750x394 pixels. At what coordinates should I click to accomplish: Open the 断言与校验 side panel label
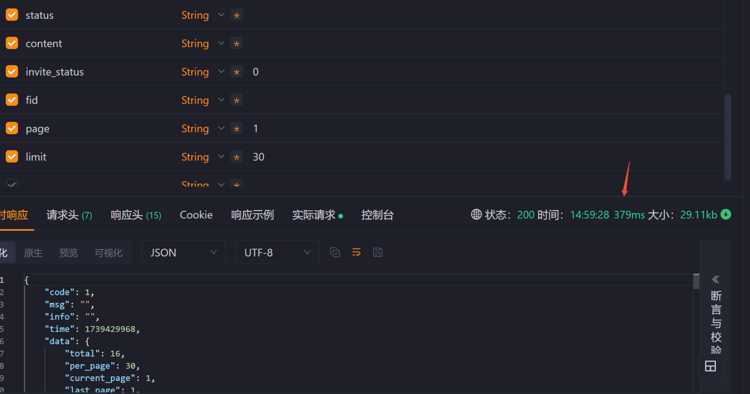point(716,322)
